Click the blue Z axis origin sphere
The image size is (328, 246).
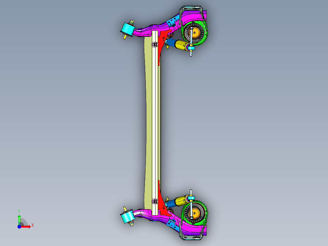point(19,227)
